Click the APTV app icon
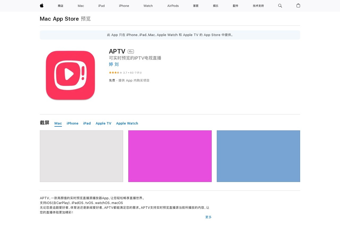Image resolution: width=340 pixels, height=226 pixels. tap(70, 75)
